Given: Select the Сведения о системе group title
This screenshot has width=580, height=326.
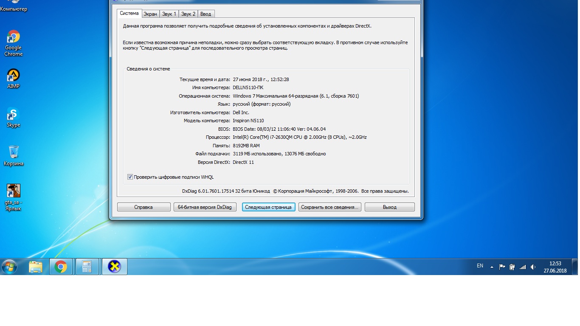Looking at the screenshot, I should pyautogui.click(x=148, y=69).
